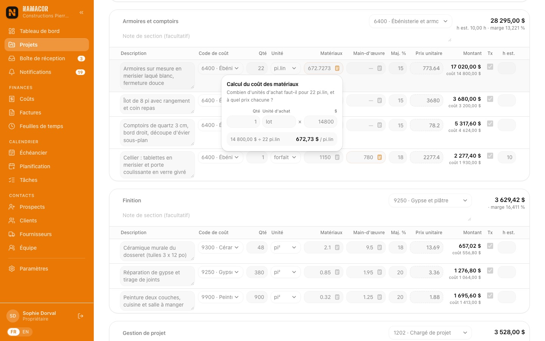Switch the interface language to EN
Image resolution: width=545 pixels, height=341 pixels.
pos(26,332)
